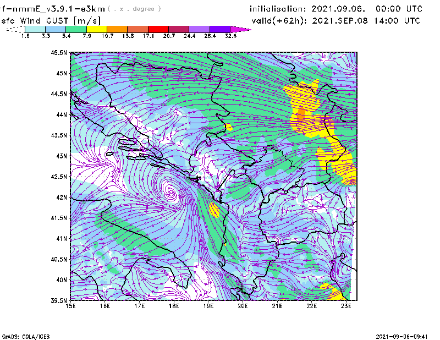Click the 'initialisation: 2021.09.06.' text
This screenshot has height=340, width=440.
coord(307,9)
